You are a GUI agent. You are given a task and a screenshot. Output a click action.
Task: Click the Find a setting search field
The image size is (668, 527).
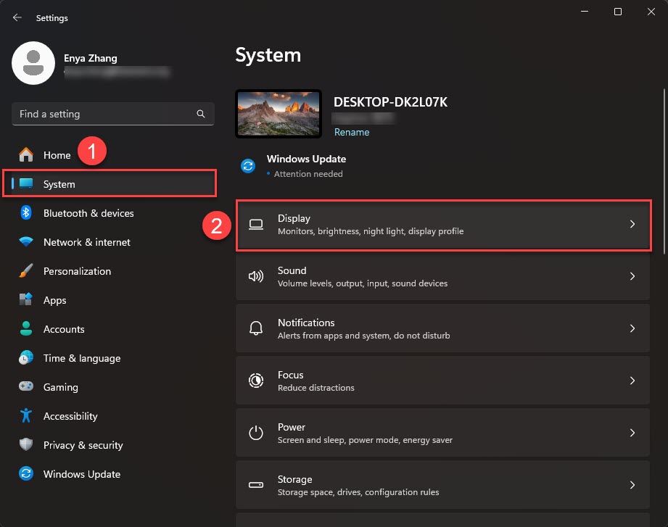click(109, 114)
